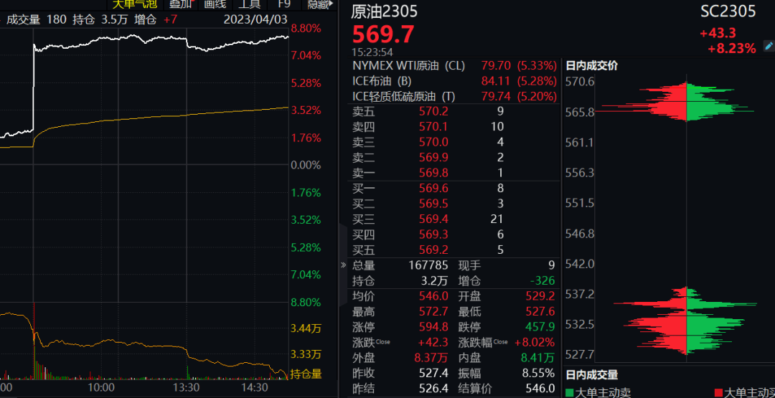The width and height of the screenshot is (775, 398).
Task: Select the ICE布油 (B) quote row
Action: tap(452, 81)
